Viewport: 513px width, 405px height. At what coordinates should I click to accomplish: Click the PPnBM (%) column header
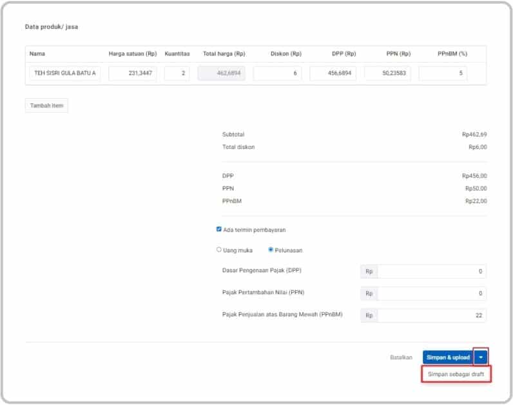coord(452,54)
